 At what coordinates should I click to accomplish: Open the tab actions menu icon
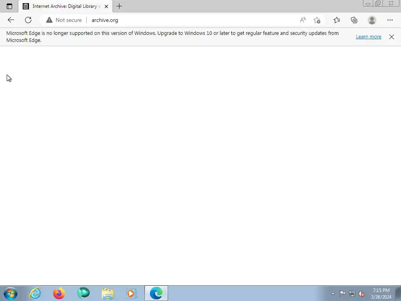pyautogui.click(x=9, y=6)
